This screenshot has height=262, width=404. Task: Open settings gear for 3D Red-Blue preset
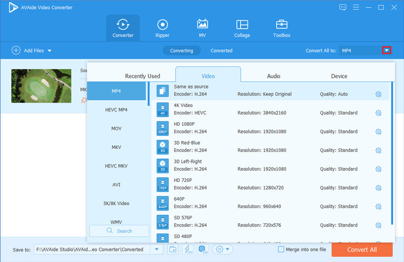[378, 150]
